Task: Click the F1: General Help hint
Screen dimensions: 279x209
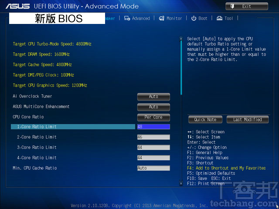Action: (x=204, y=153)
